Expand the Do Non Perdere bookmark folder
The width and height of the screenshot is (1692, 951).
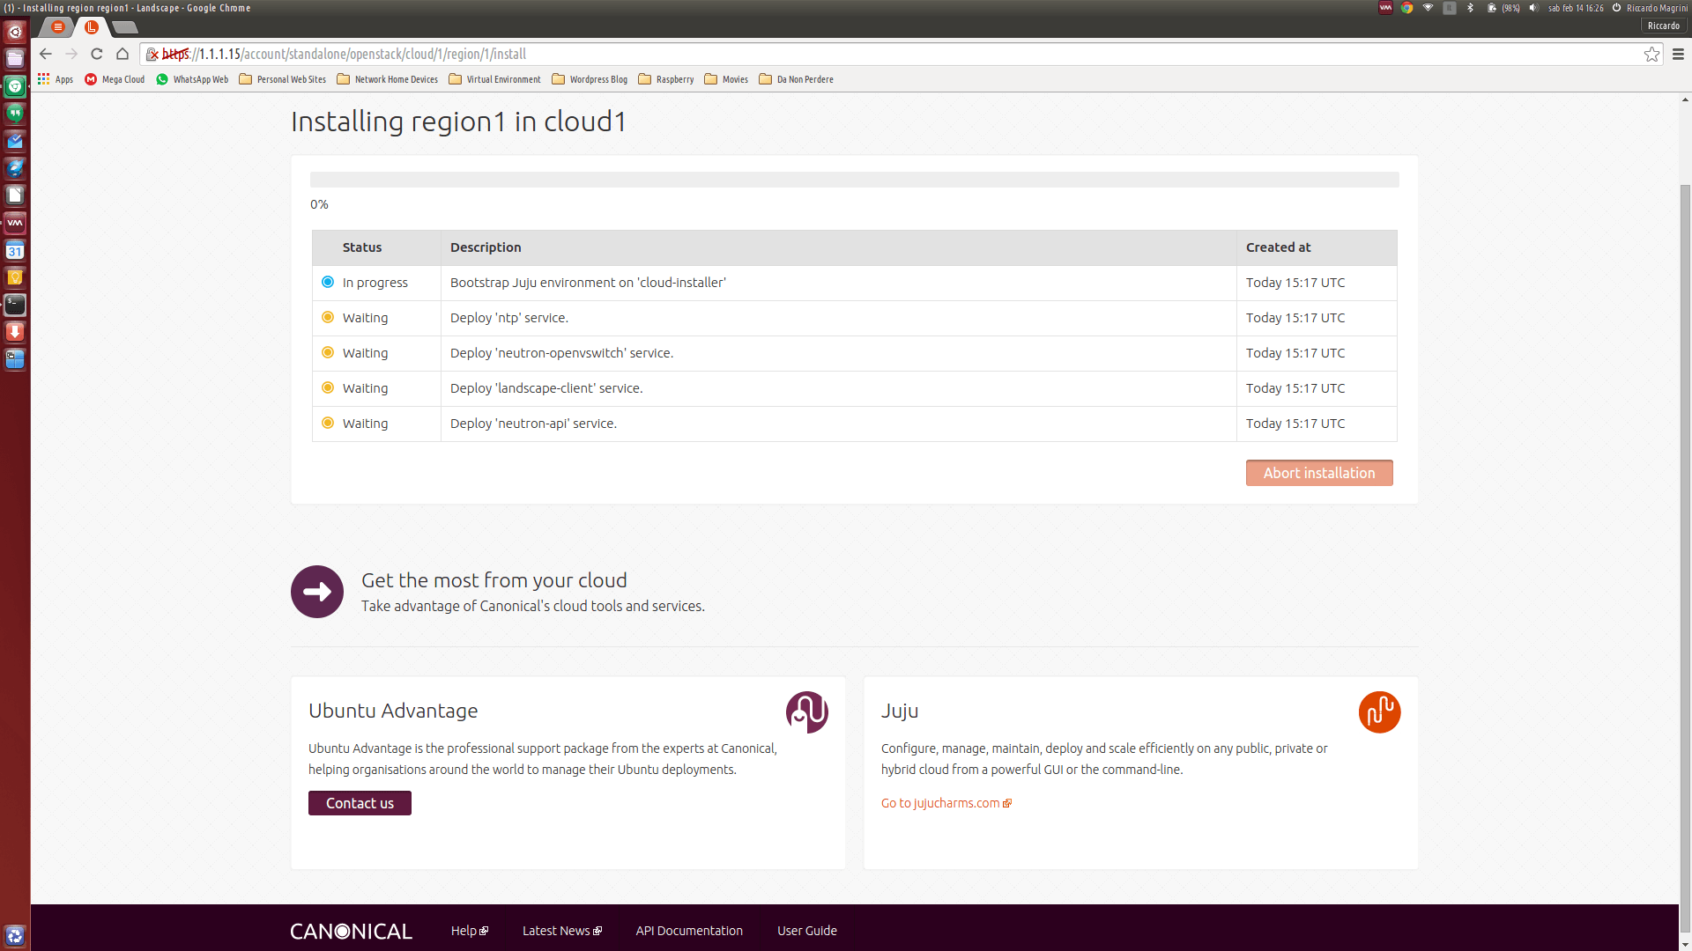pos(796,79)
